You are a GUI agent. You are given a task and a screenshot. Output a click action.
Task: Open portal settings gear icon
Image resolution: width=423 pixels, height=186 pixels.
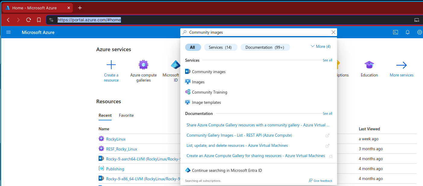click(419, 32)
